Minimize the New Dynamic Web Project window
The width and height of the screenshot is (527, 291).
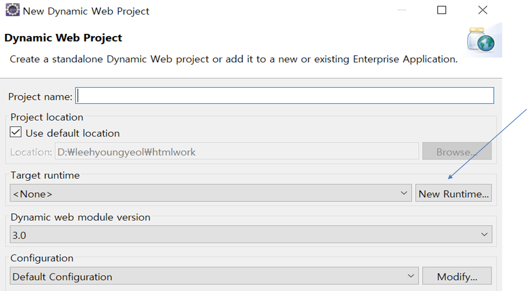[x=402, y=10]
